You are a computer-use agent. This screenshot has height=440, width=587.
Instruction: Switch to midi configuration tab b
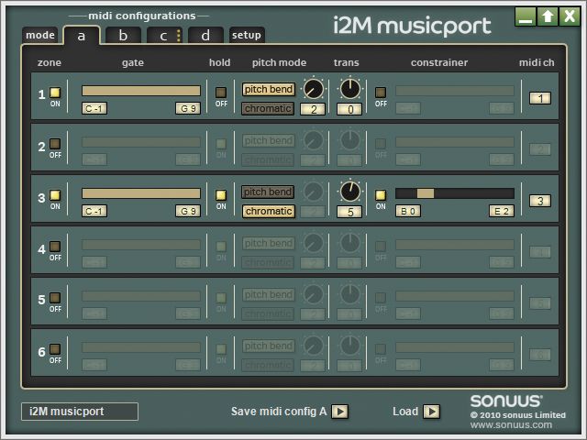pos(123,36)
